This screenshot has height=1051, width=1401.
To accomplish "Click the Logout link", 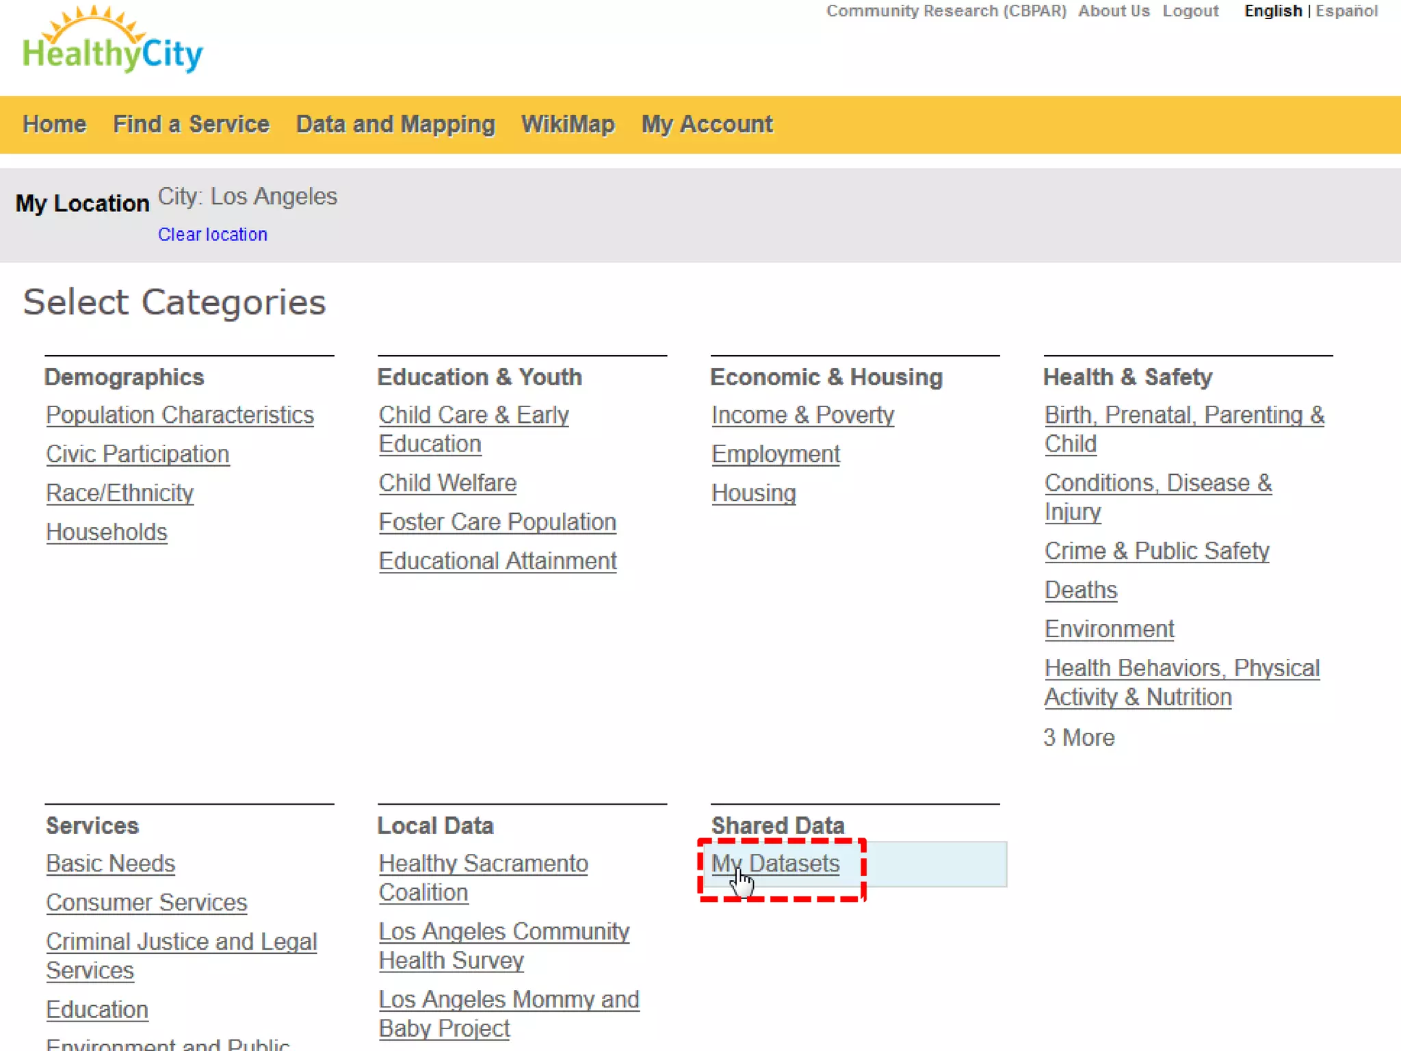I will tap(1190, 11).
